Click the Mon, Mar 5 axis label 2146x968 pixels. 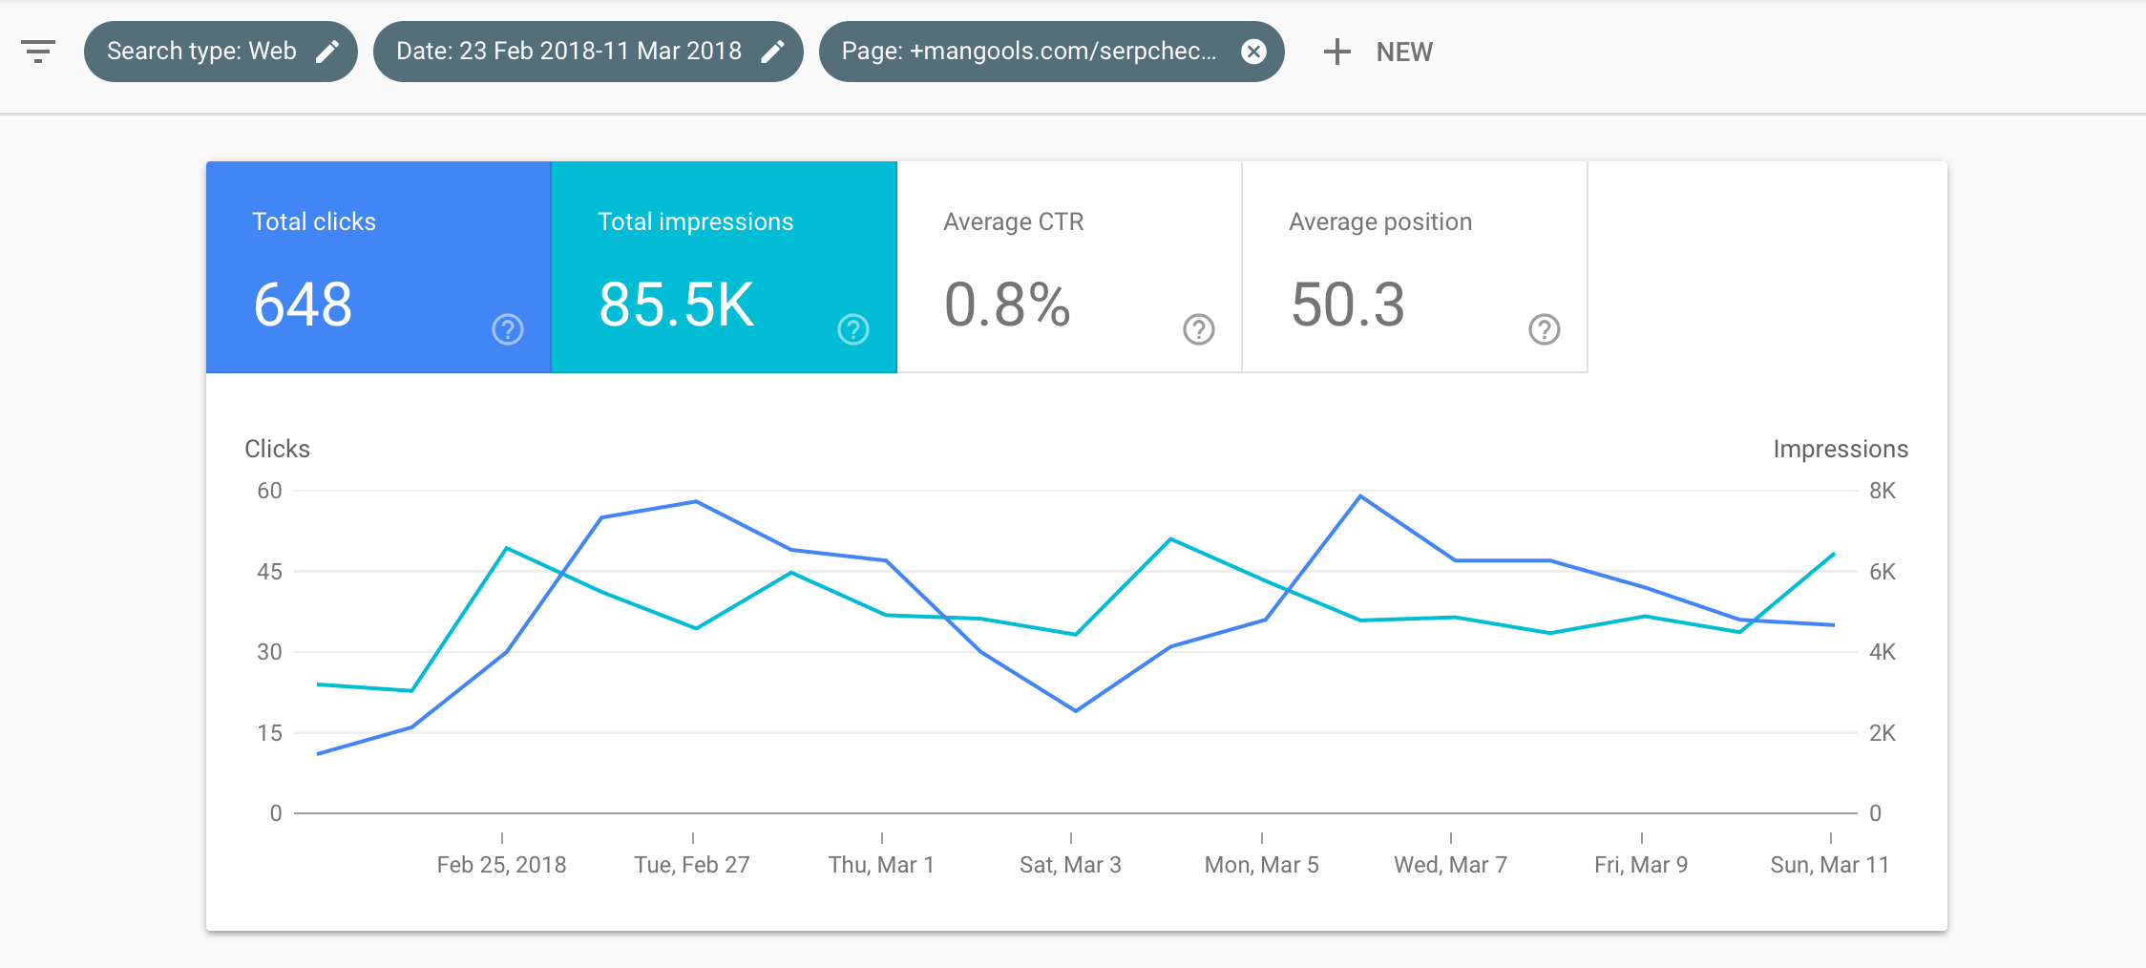[1261, 865]
